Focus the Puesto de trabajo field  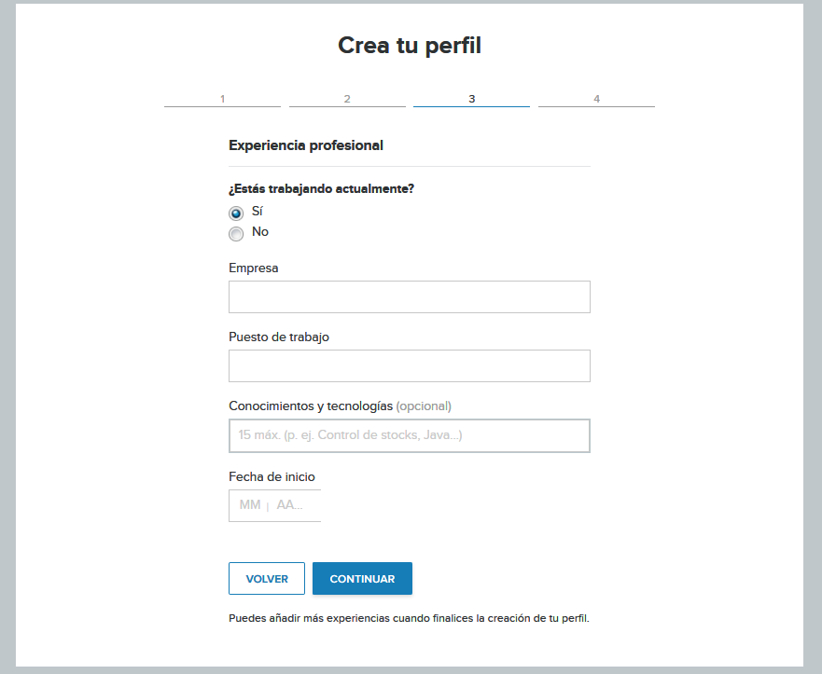click(410, 365)
